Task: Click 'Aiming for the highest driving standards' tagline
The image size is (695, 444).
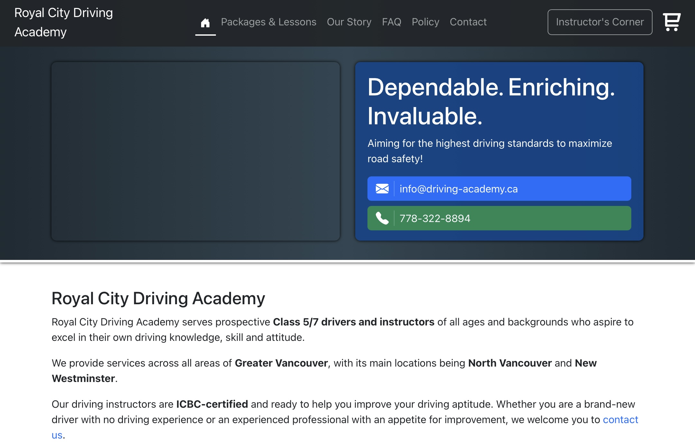Action: click(x=490, y=151)
